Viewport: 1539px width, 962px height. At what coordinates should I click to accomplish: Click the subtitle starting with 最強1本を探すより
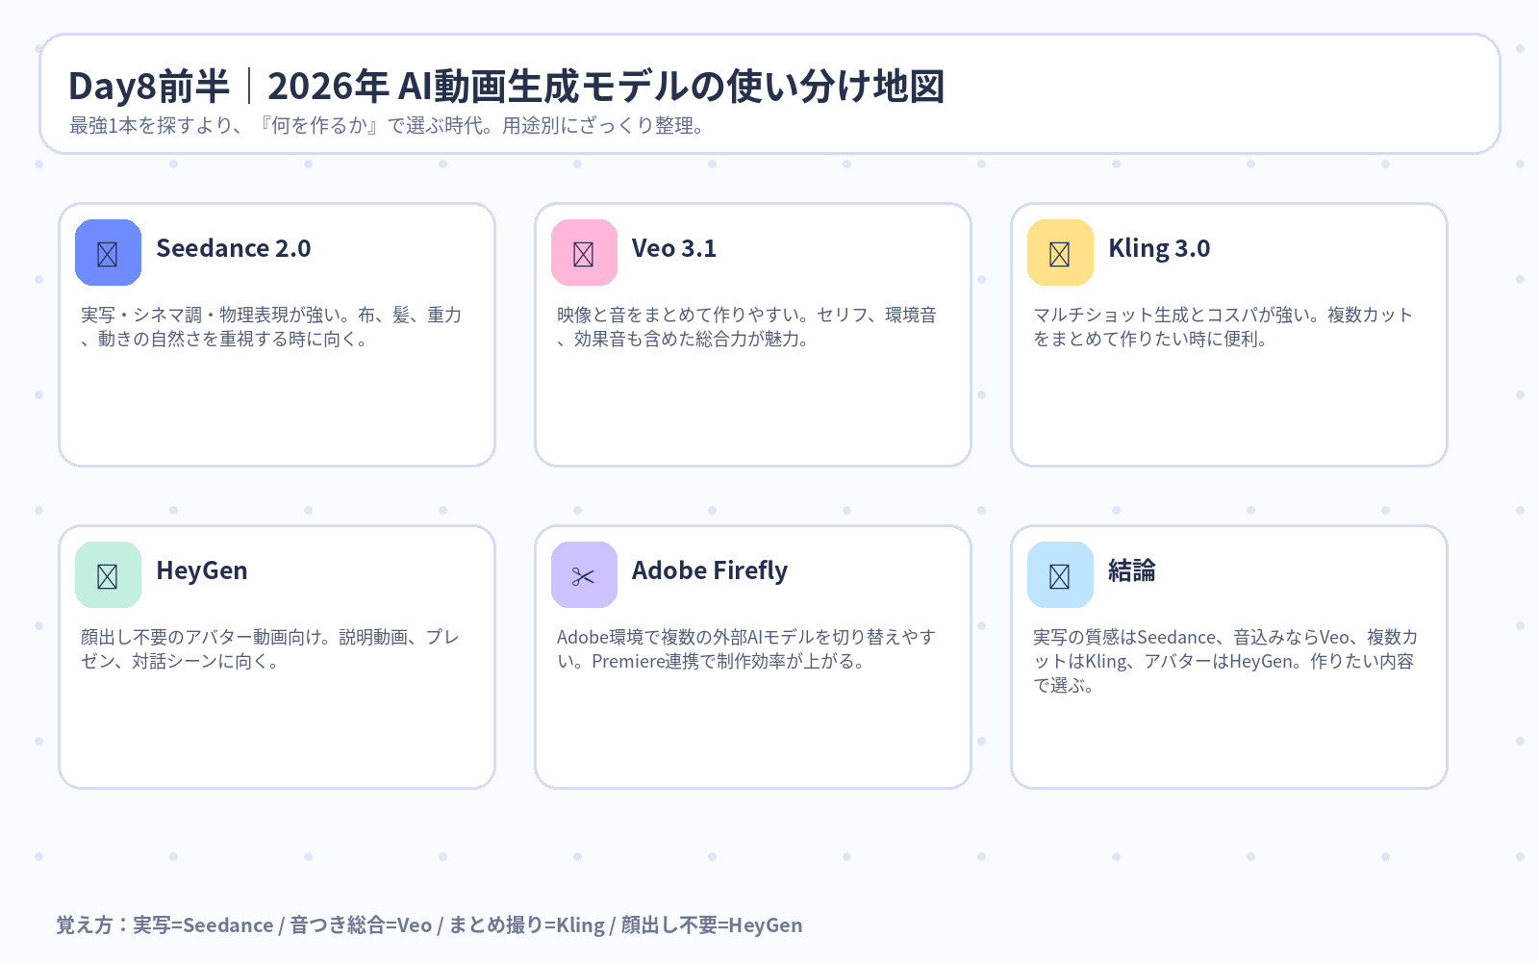click(387, 126)
